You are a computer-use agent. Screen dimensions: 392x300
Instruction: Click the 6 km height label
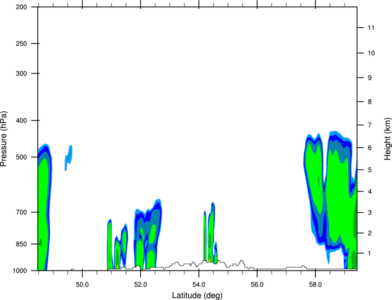pos(370,148)
